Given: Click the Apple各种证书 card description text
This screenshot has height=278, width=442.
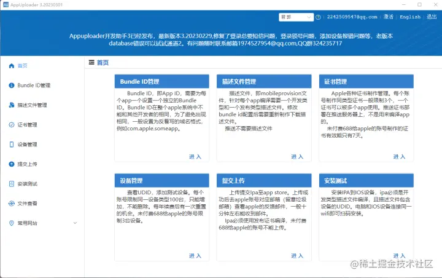Looking at the screenshot, I should (365, 114).
